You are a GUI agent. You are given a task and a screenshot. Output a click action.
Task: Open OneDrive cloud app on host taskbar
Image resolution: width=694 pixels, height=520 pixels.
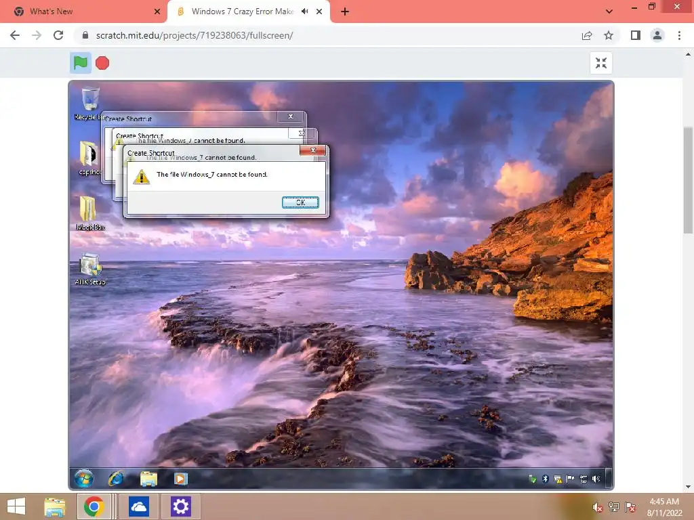pos(138,506)
